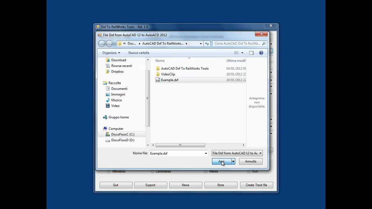Open the address bar history dropdown
Viewport: 372px width, 209px height.
click(201, 44)
